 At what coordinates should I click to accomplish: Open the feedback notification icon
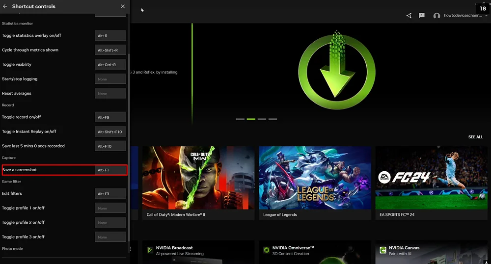422,16
